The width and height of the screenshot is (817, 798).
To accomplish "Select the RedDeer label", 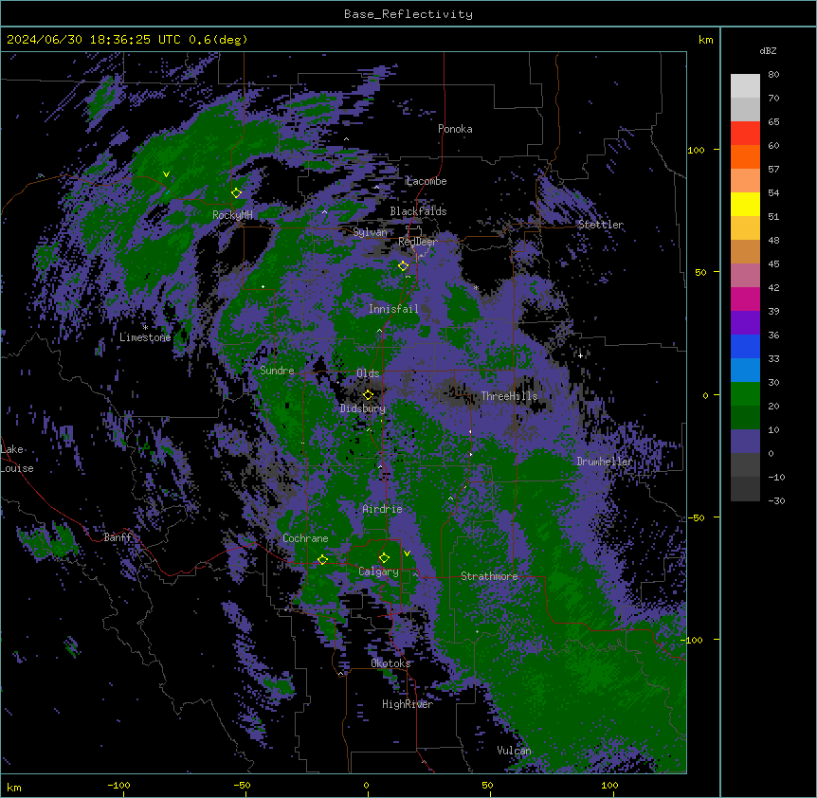I will (x=417, y=243).
